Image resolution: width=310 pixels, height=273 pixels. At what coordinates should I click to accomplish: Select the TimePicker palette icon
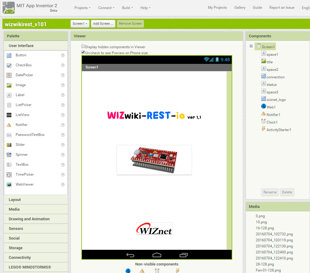coord(9,174)
